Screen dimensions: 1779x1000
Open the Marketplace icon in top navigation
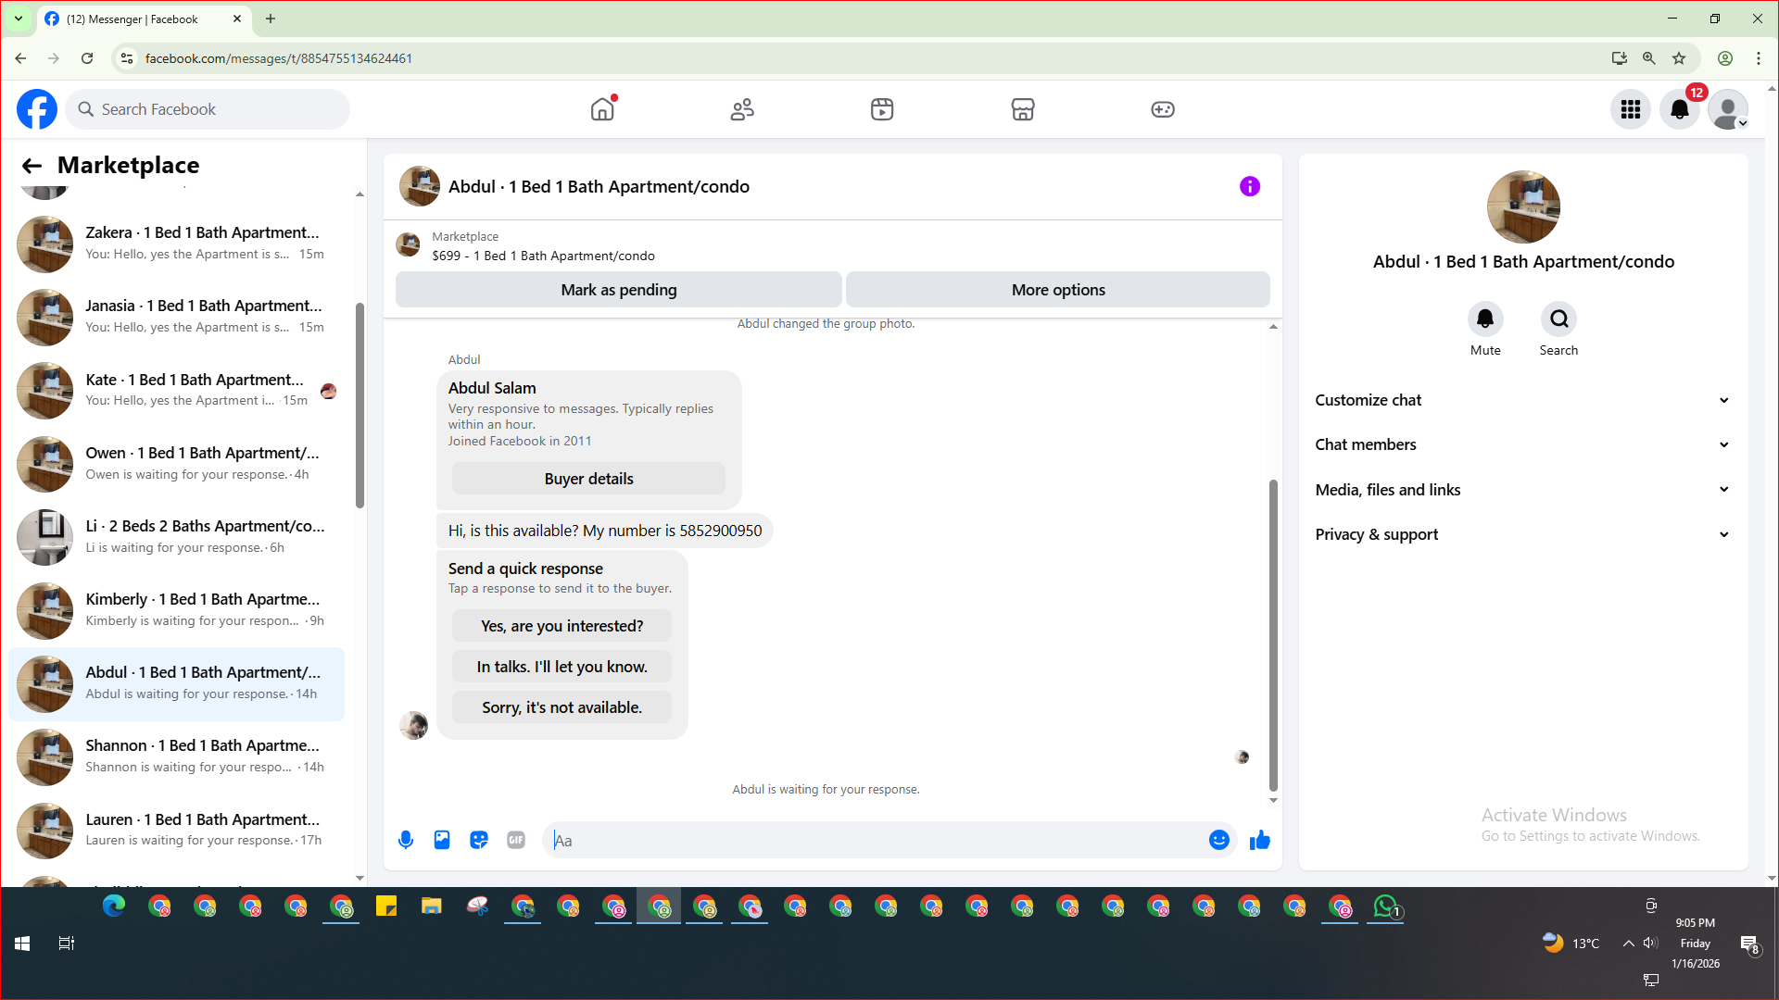pos(1022,109)
